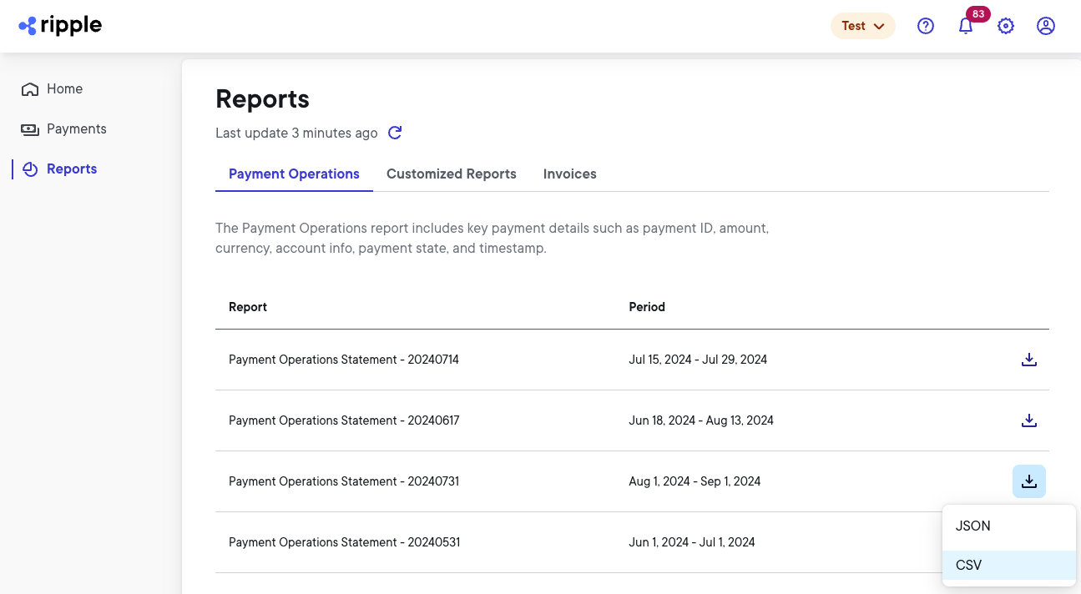Screen dimensions: 1081x594
Task: Click the Ripple logo
Action: (59, 25)
